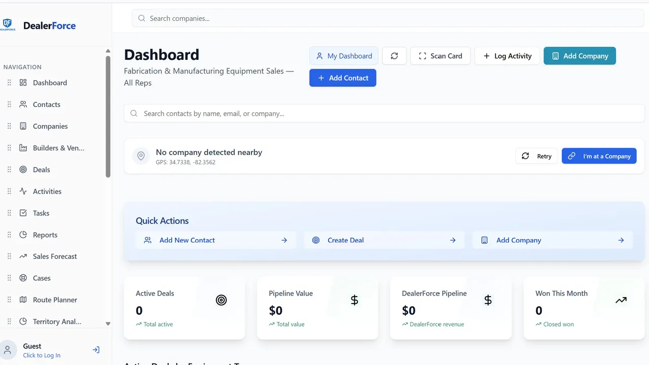The width and height of the screenshot is (649, 365).
Task: Click the target icon on Active Deals card
Action: (x=221, y=300)
